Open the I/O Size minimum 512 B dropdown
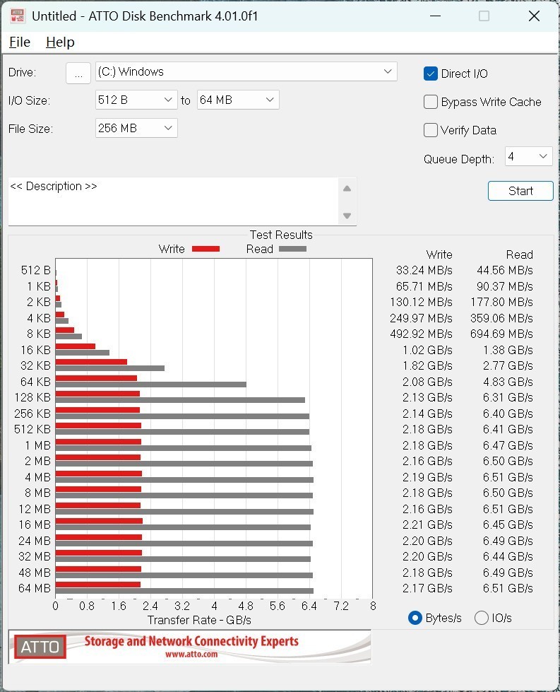560x692 pixels. [136, 100]
